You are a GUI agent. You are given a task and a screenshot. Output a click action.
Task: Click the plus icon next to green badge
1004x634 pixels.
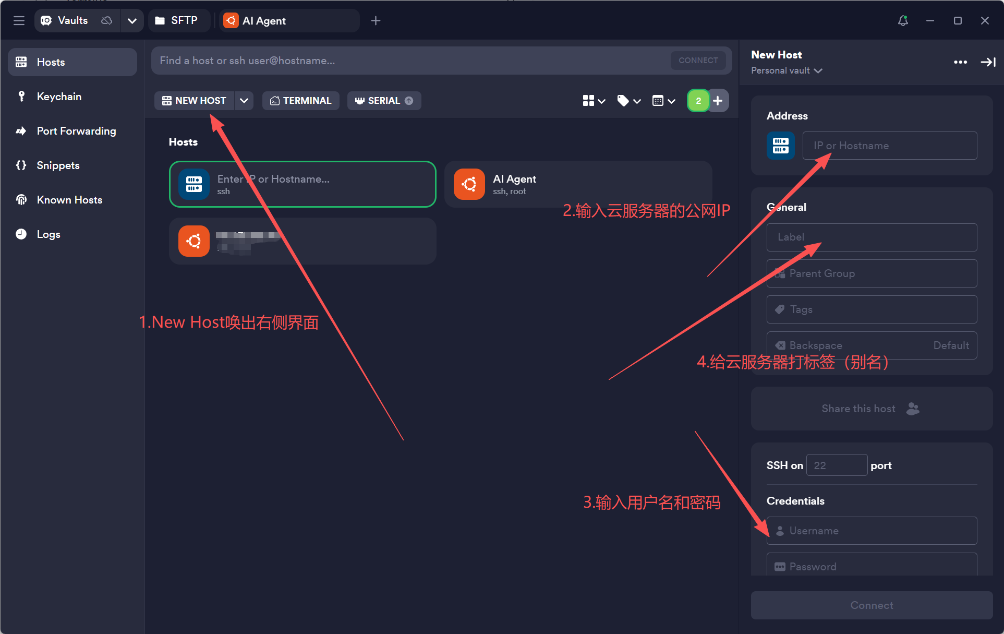[718, 101]
